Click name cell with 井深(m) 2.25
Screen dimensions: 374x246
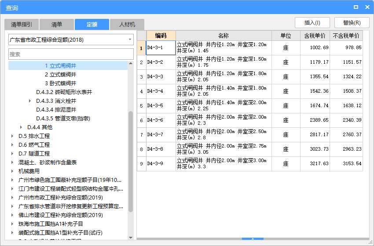224,106
